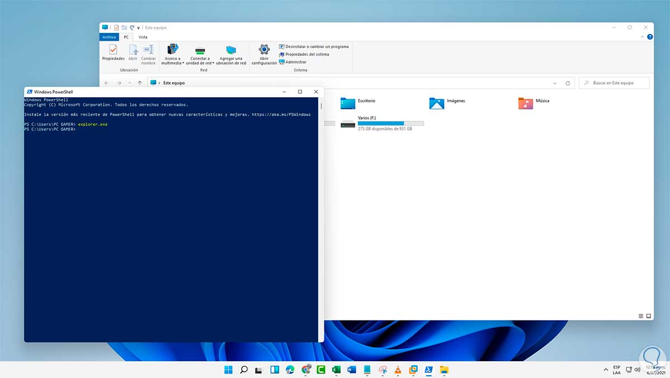Collapse the Explorer ribbon with chevron

point(641,36)
